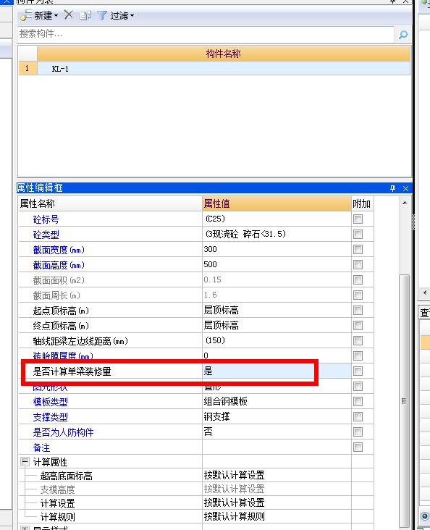Tick the 附加 checkbox for 起点顶标高
Screen dimensions: 430x530
pyautogui.click(x=358, y=311)
